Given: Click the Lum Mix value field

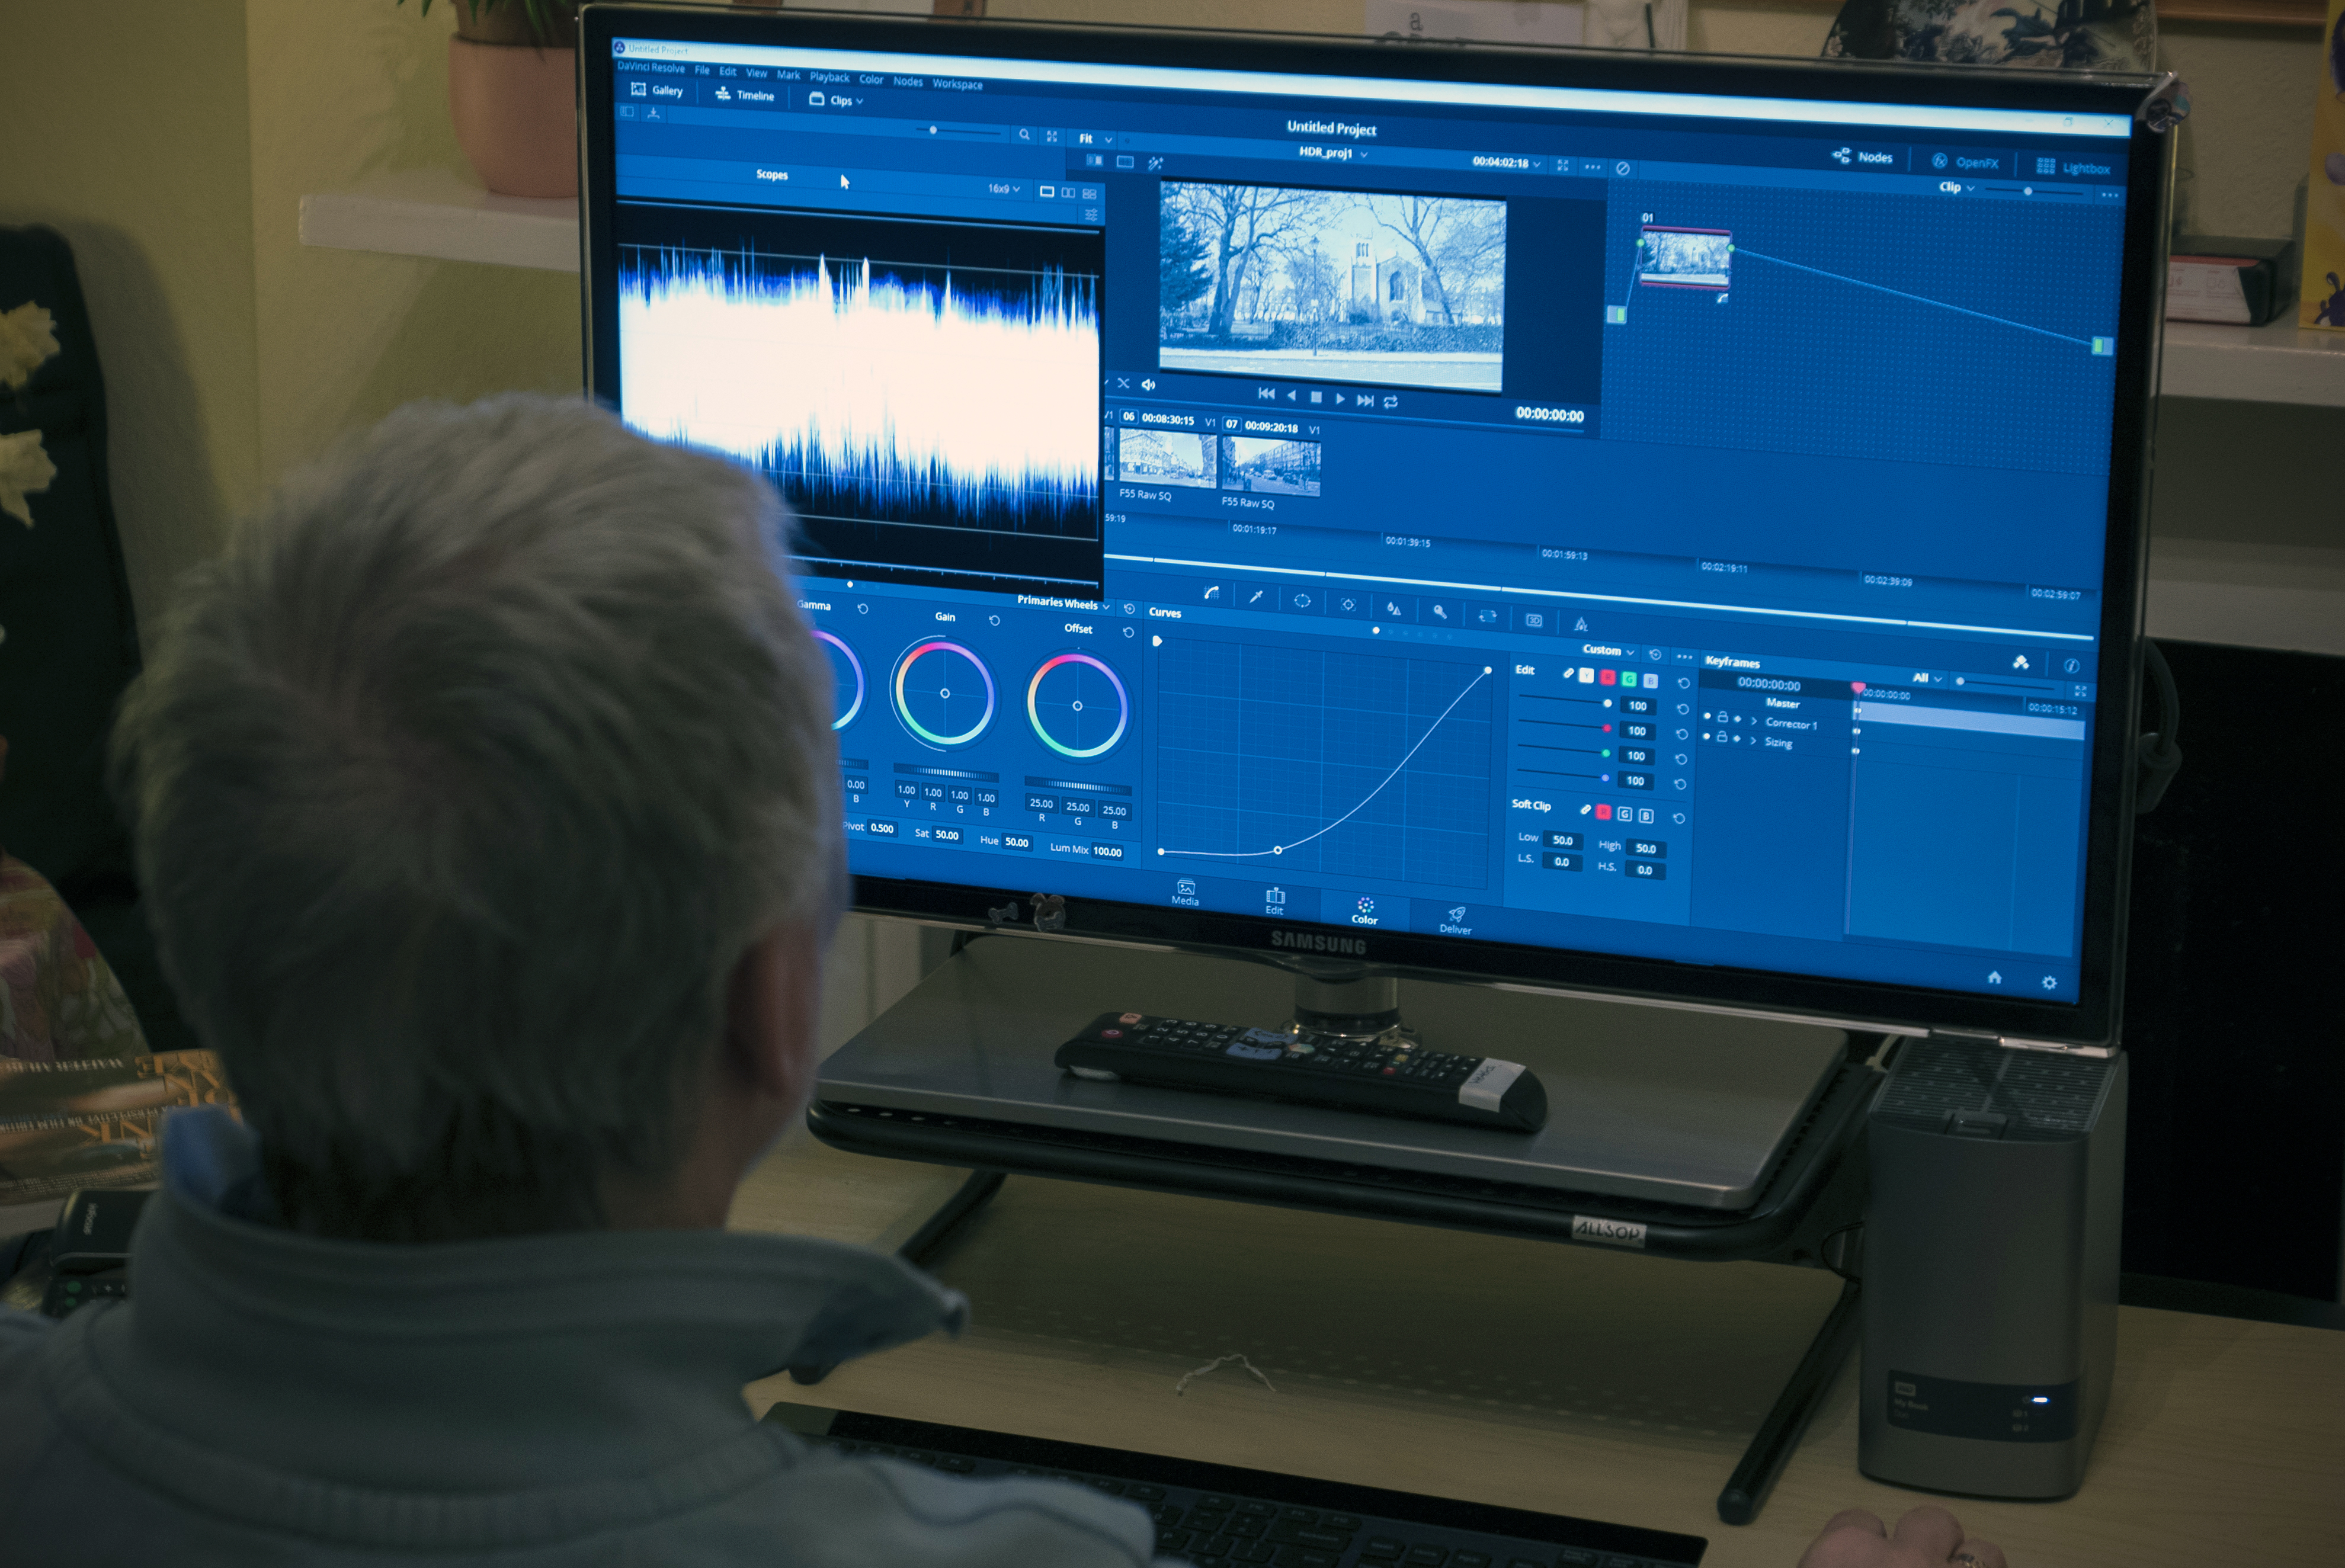Looking at the screenshot, I should click(x=1107, y=852).
